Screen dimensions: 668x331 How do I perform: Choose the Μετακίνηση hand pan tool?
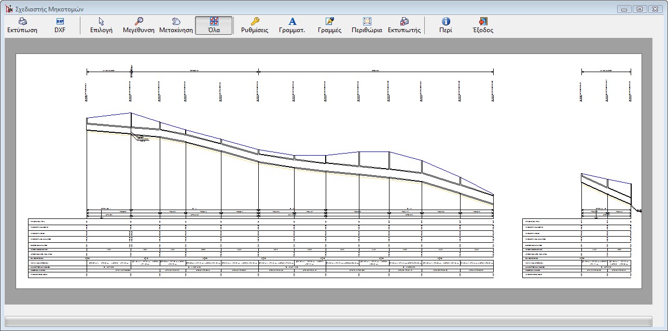click(x=176, y=25)
